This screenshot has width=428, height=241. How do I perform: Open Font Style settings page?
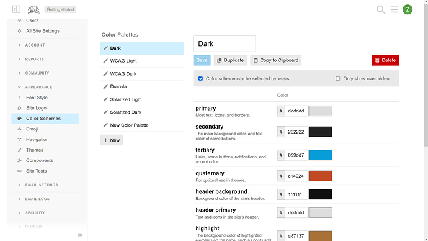[45, 98]
